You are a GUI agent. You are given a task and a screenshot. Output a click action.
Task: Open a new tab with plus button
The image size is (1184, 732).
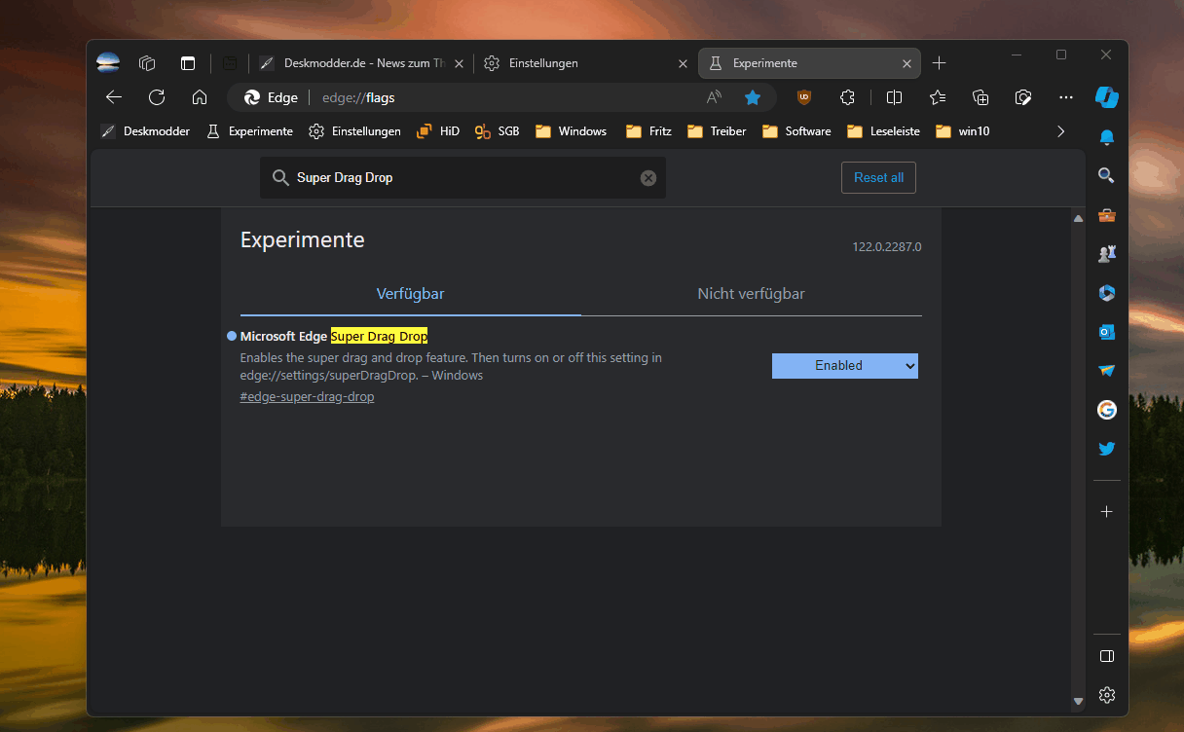pyautogui.click(x=939, y=63)
